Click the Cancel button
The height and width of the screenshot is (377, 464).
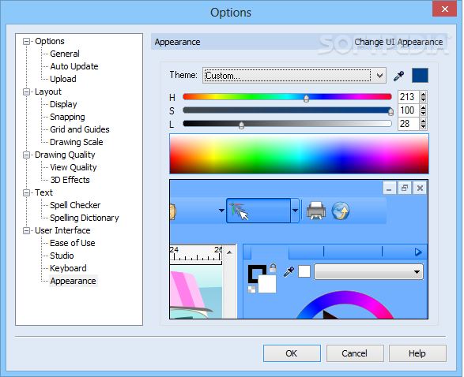(x=355, y=353)
